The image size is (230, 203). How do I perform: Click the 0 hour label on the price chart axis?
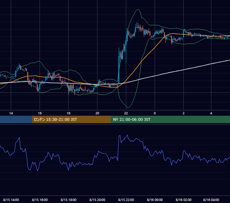point(155,113)
